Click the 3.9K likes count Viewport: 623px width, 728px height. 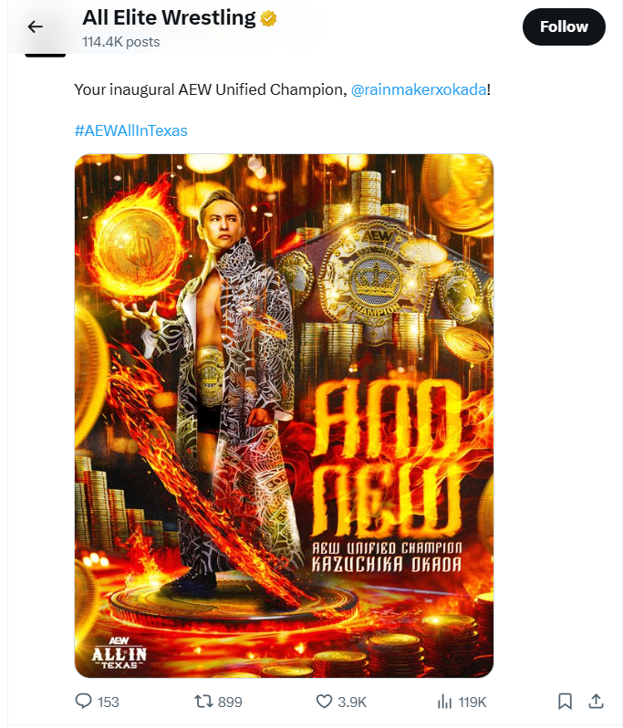point(352,702)
